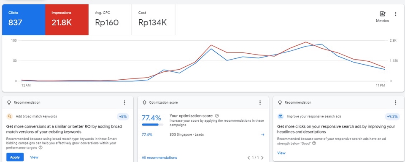This screenshot has width=405, height=162.
Task: Click the optimization score progress bar
Action: [x=152, y=125]
